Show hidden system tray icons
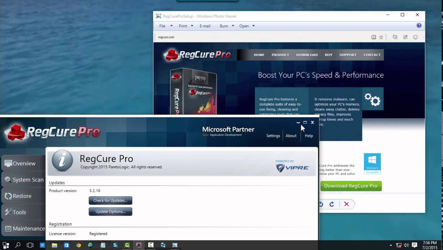Image resolution: width=443 pixels, height=250 pixels. [x=391, y=245]
